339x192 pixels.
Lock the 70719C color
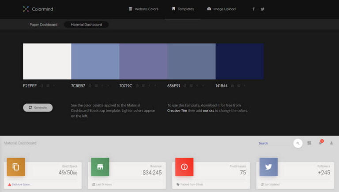click(137, 86)
